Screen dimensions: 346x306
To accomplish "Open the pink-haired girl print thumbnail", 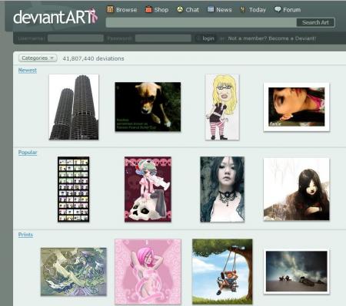I will [x=148, y=271].
